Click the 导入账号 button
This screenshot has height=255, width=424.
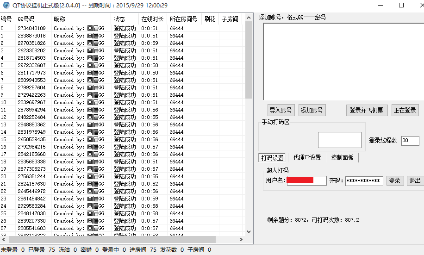281,110
